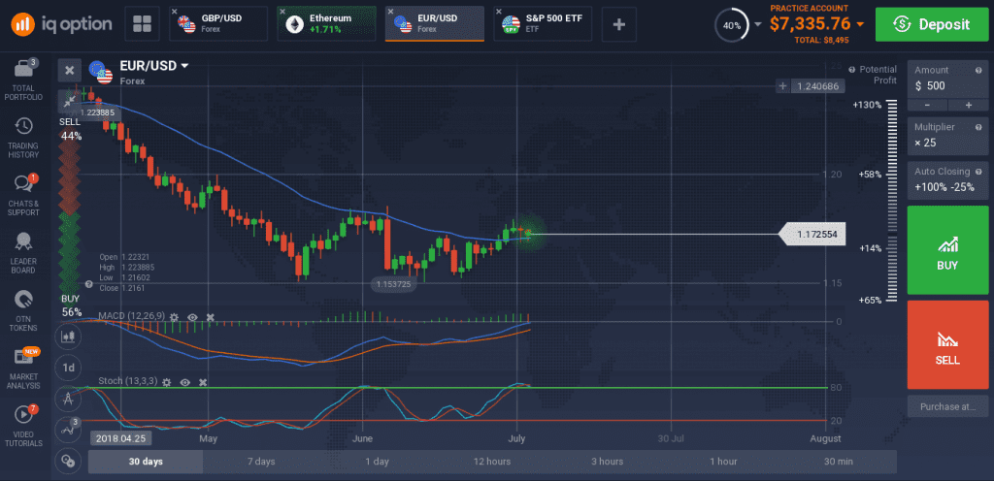
Task: Switch to the GBP/USD Forex tab
Action: [x=220, y=24]
